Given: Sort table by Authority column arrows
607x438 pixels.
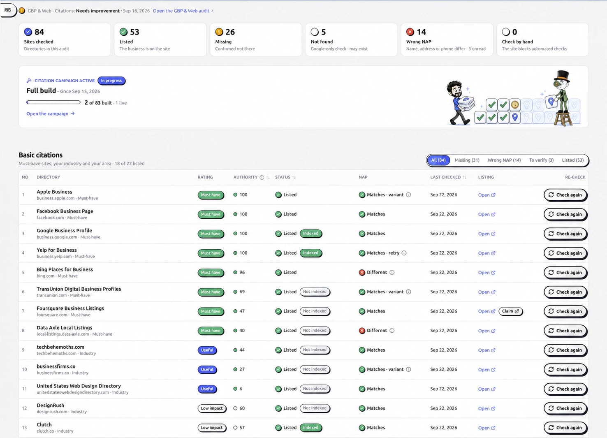Looking at the screenshot, I should click(268, 177).
